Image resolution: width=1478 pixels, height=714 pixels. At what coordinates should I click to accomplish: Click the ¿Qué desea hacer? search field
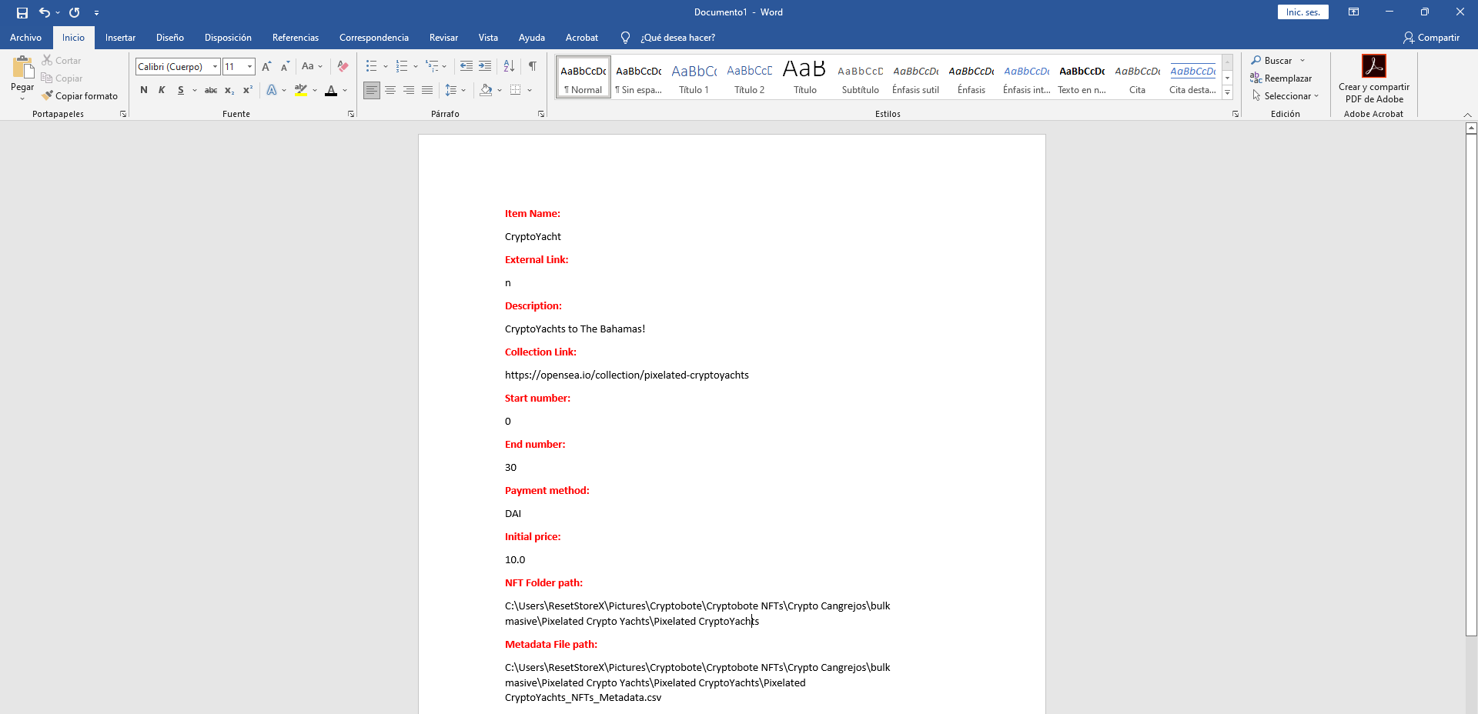coord(677,38)
